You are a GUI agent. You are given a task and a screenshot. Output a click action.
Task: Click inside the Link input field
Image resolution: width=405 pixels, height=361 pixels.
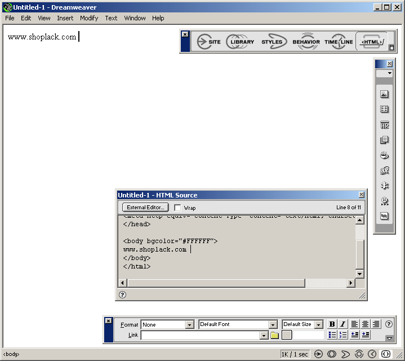pos(201,336)
